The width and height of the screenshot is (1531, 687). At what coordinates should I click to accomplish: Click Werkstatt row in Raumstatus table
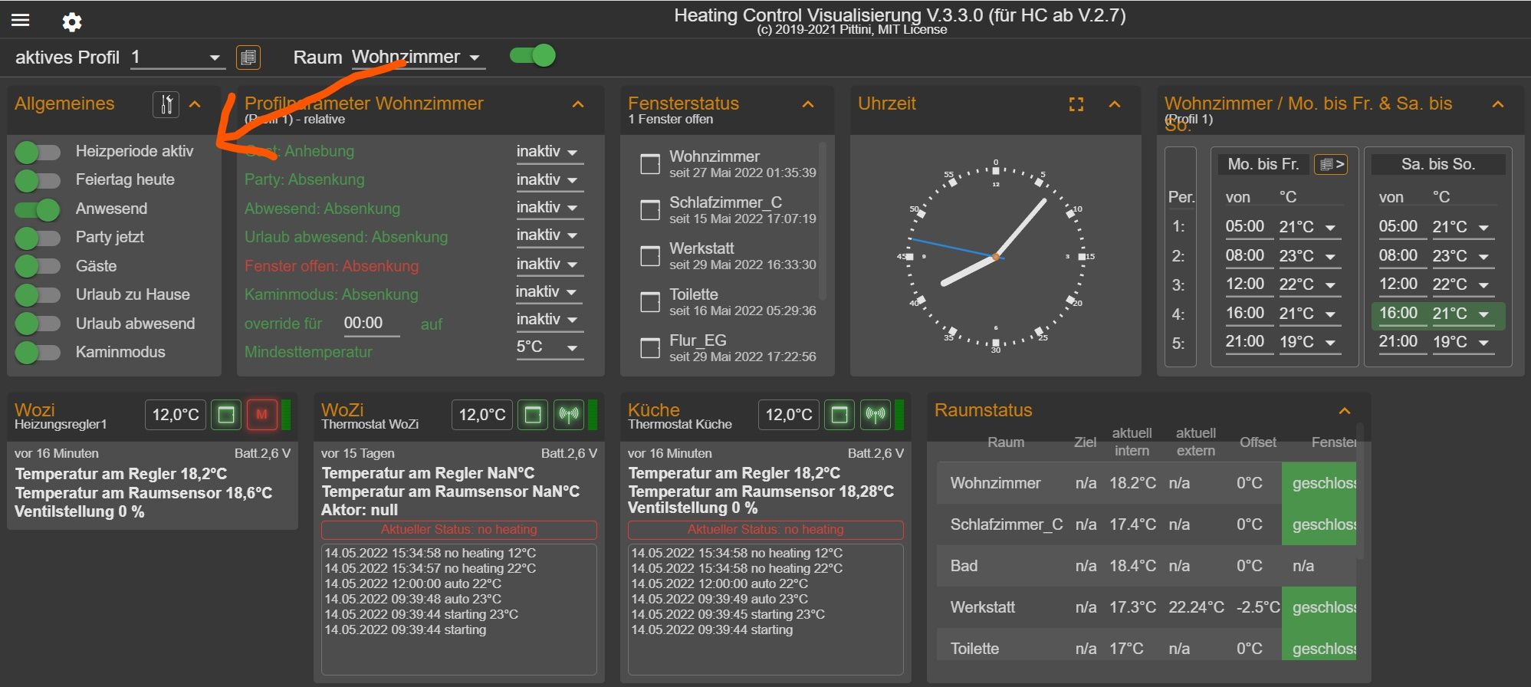tap(1146, 608)
